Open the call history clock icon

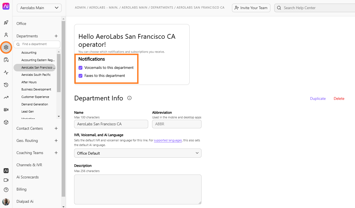(x=6, y=85)
